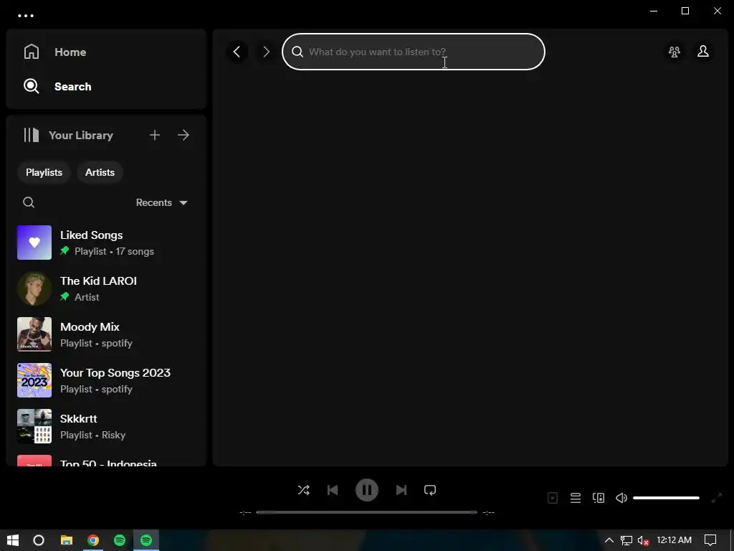
Task: Filter library by Playlists
Action: tap(44, 172)
